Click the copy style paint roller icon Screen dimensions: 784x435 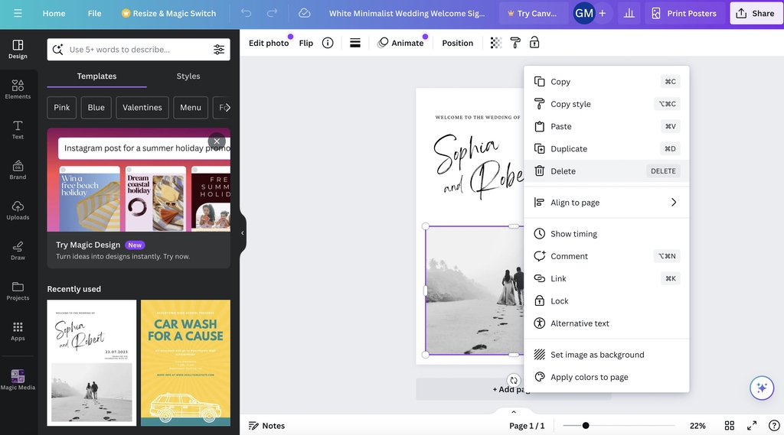[x=515, y=43]
